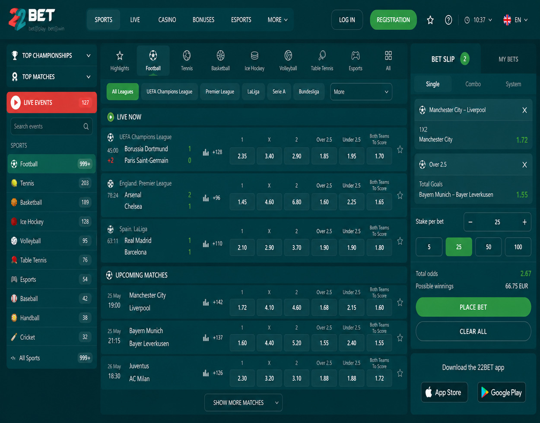Favorite the Juventus vs AC Milan star
Image resolution: width=540 pixels, height=423 pixels.
(x=400, y=373)
